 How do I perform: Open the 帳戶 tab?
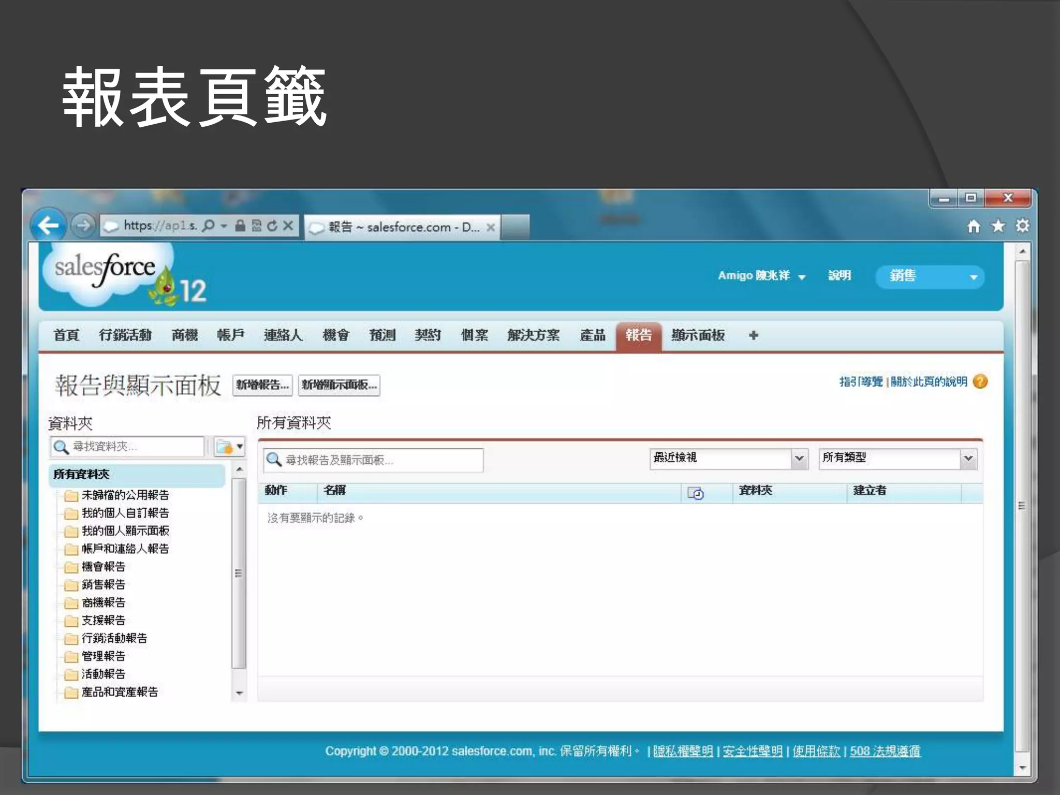[x=231, y=335]
